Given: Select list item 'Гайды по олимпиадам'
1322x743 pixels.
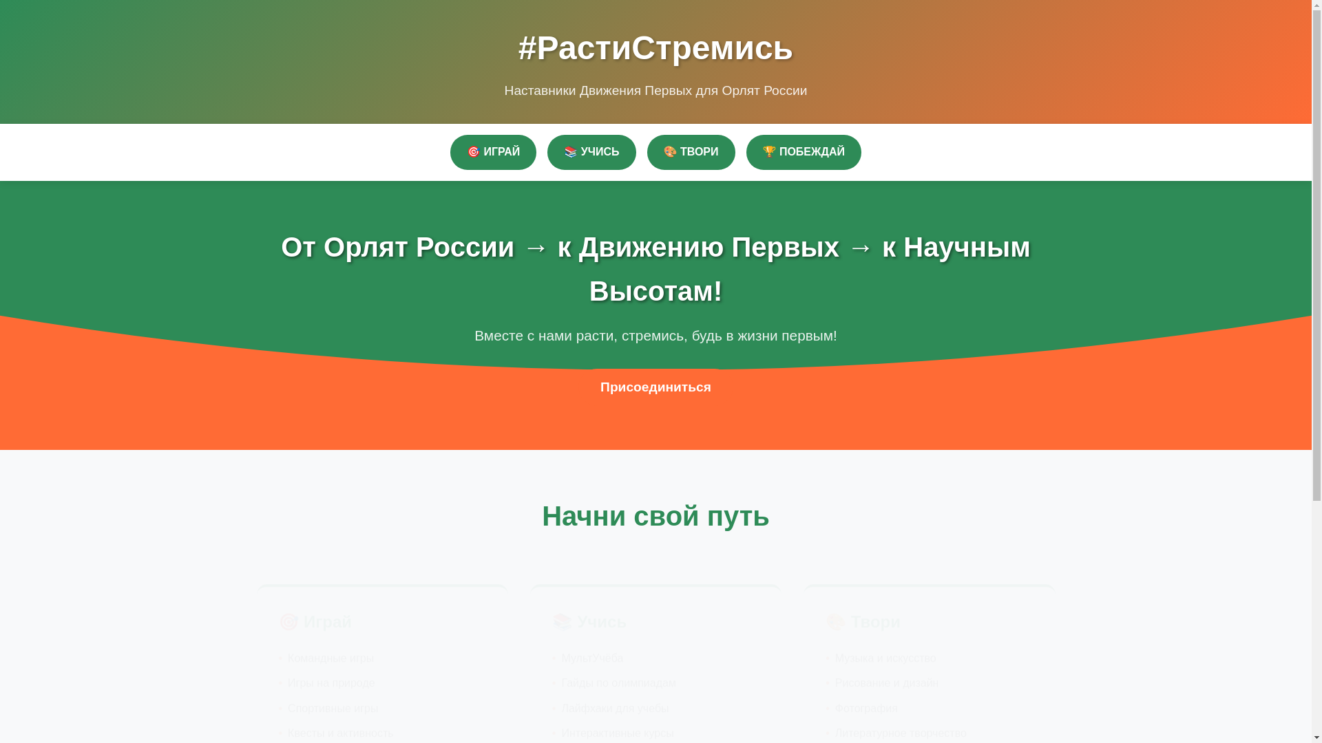Looking at the screenshot, I should (x=619, y=683).
